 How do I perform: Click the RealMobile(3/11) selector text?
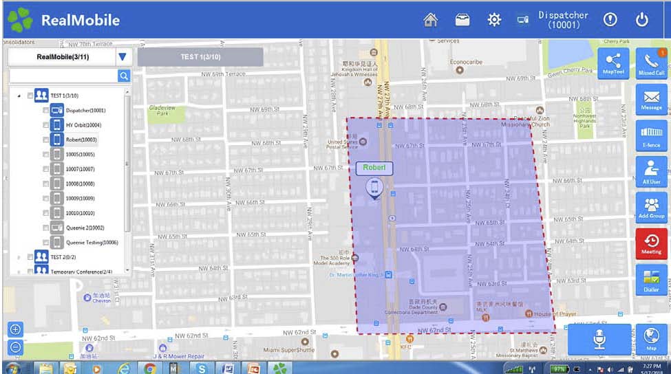(x=63, y=57)
